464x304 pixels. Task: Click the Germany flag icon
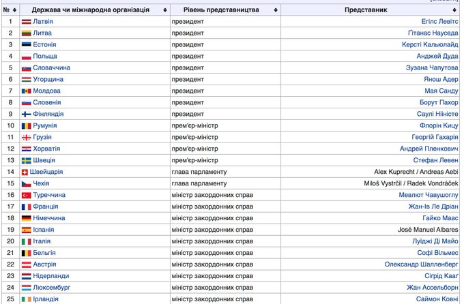click(x=27, y=218)
